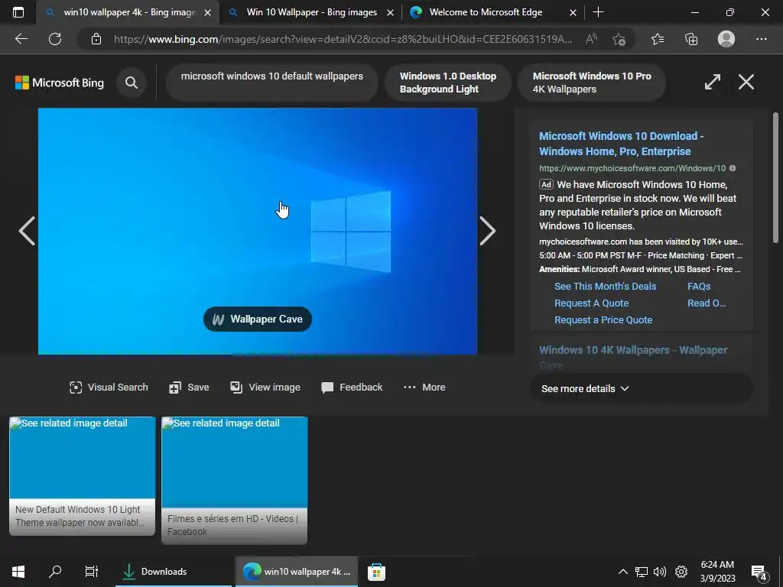783x587 pixels.
Task: Select Microsoft Windows 10 Pro 4K Wallpapers suggestion
Action: (x=592, y=83)
